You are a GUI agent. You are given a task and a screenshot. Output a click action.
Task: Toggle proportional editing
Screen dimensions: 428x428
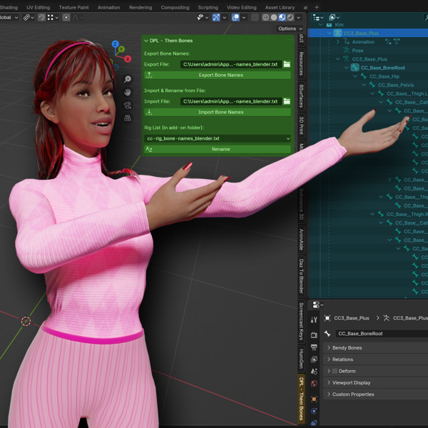coord(66,17)
